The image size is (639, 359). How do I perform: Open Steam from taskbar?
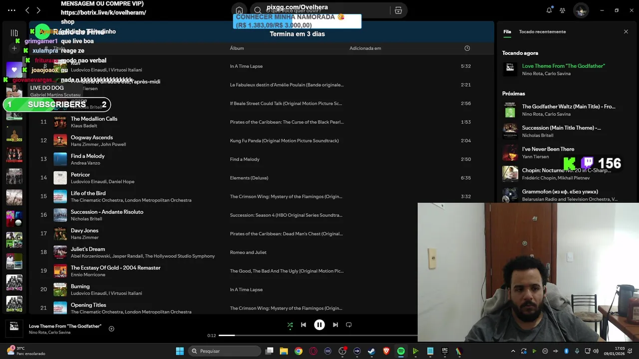[371, 351]
